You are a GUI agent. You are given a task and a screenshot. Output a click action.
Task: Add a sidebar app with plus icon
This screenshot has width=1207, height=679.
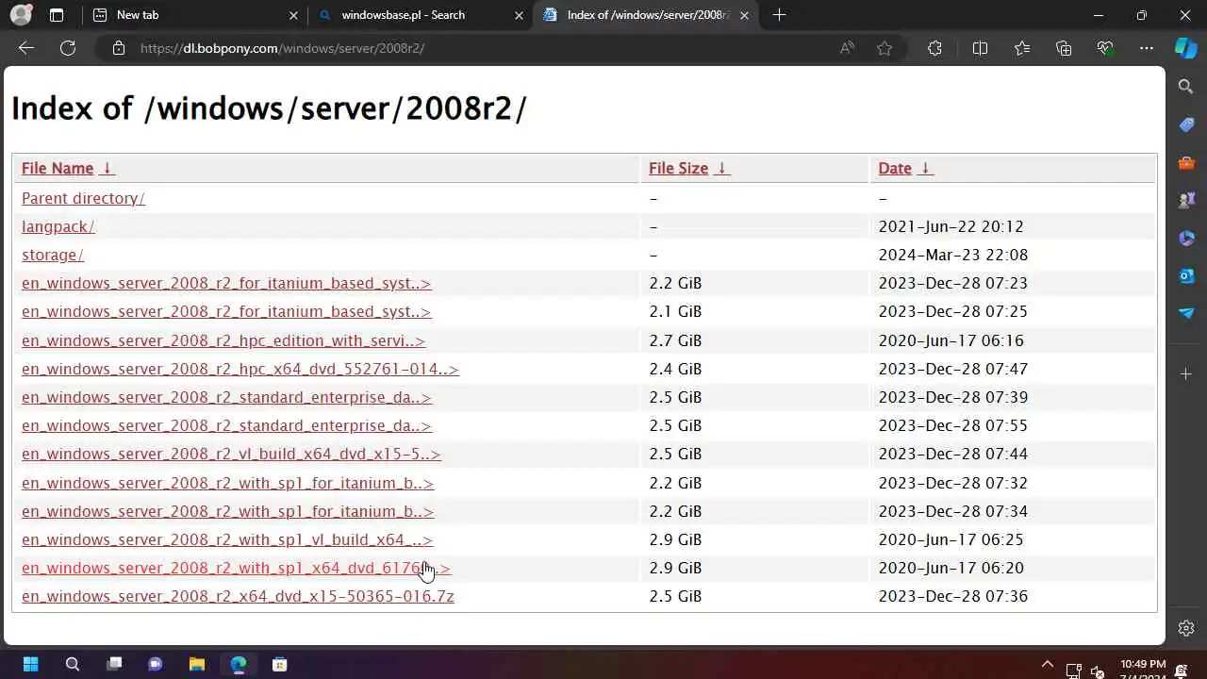pos(1186,374)
